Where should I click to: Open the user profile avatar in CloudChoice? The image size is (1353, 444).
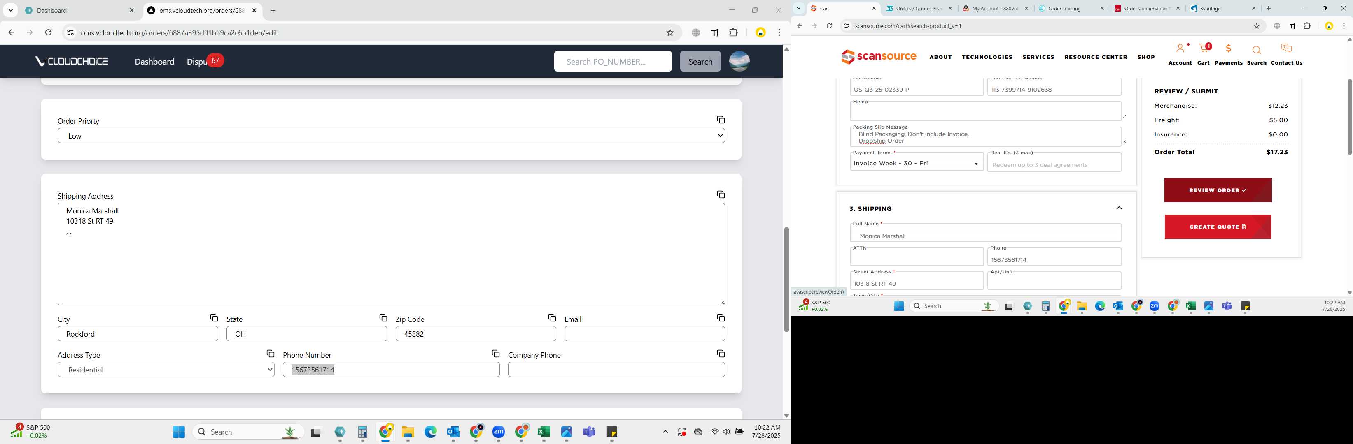click(739, 61)
